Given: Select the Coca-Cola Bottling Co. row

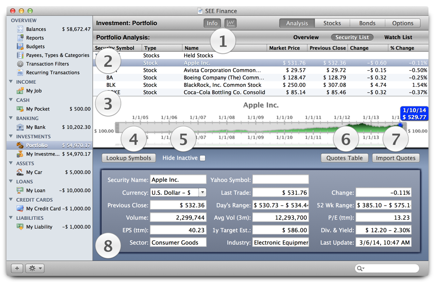Looking at the screenshot, I should click(261, 92).
